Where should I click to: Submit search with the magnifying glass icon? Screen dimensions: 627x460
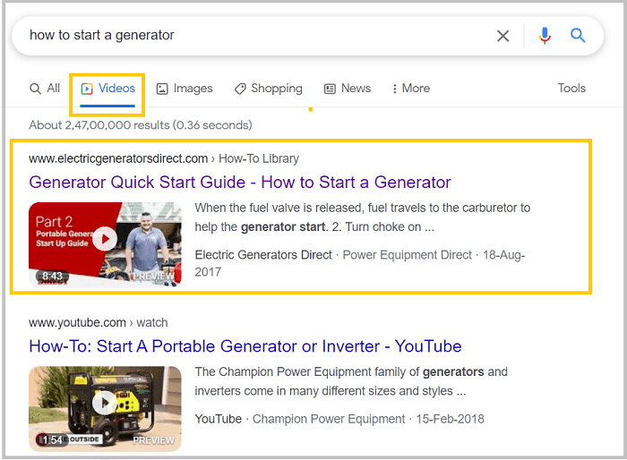578,36
